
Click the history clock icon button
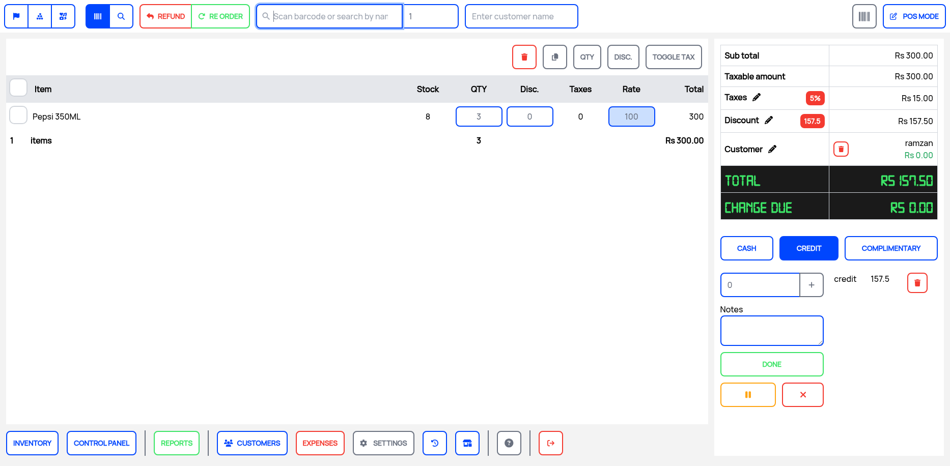(435, 443)
